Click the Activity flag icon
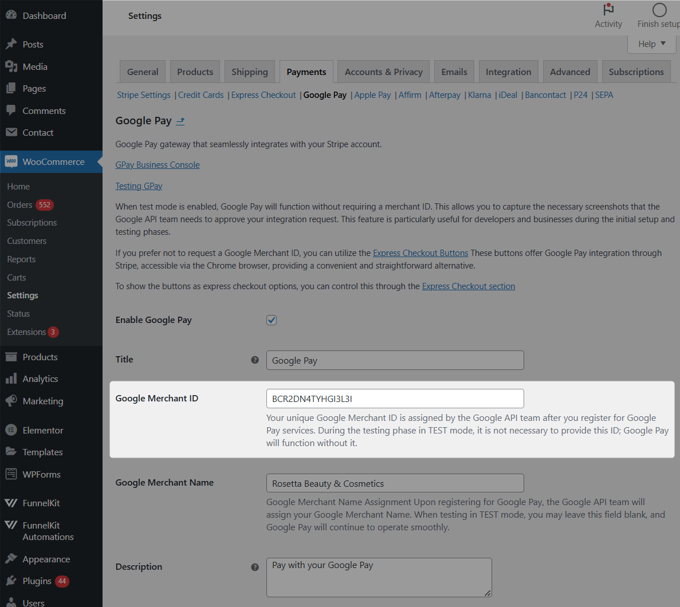This screenshot has width=680, height=607. [x=608, y=10]
